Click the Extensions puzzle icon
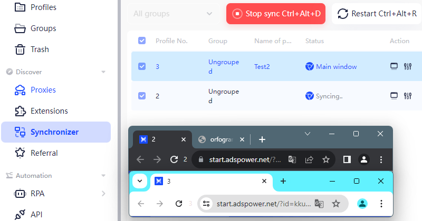The height and width of the screenshot is (221, 422). tap(20, 111)
